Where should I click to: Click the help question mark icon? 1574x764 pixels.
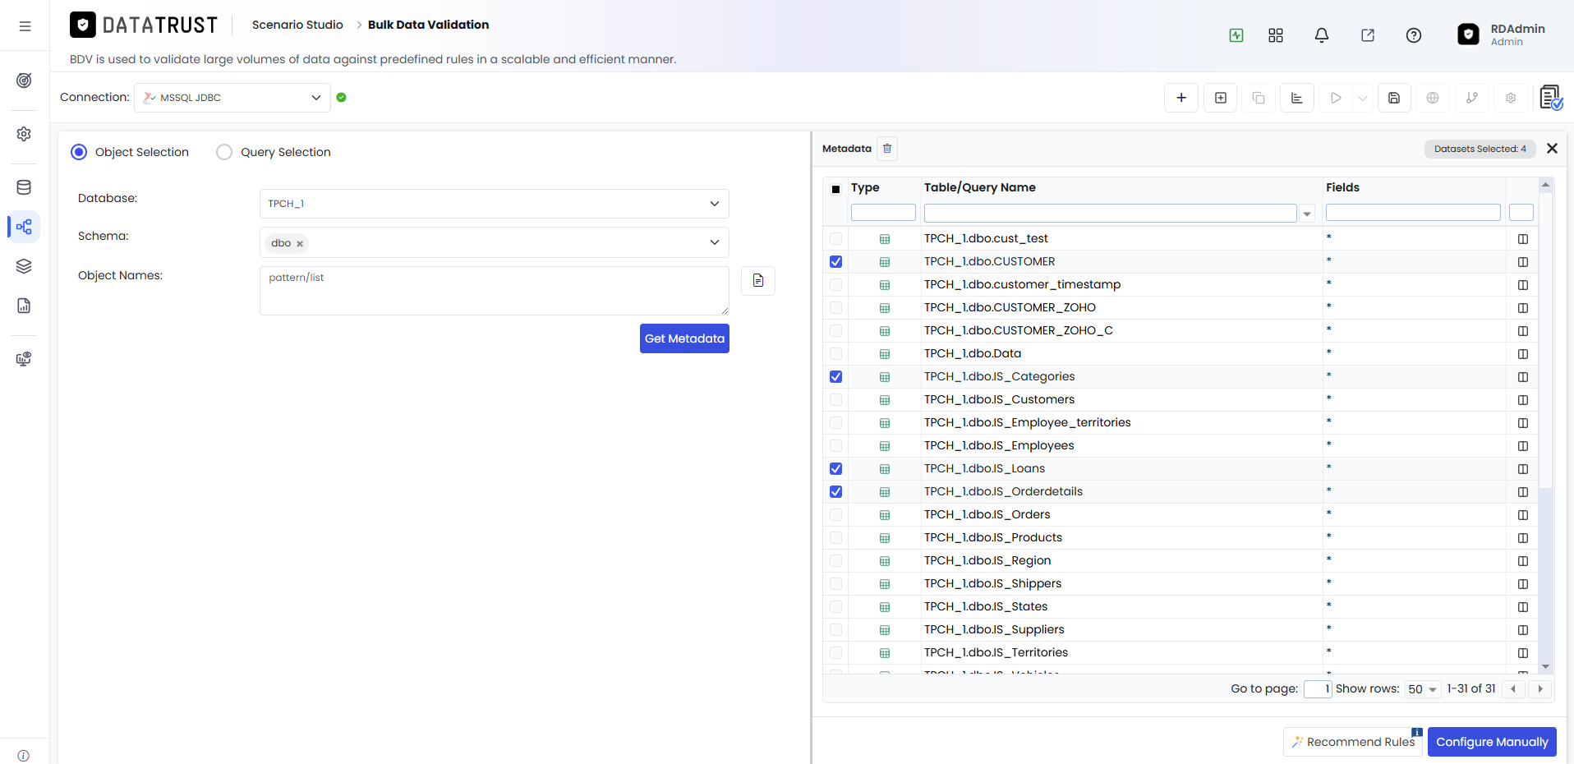(1414, 35)
